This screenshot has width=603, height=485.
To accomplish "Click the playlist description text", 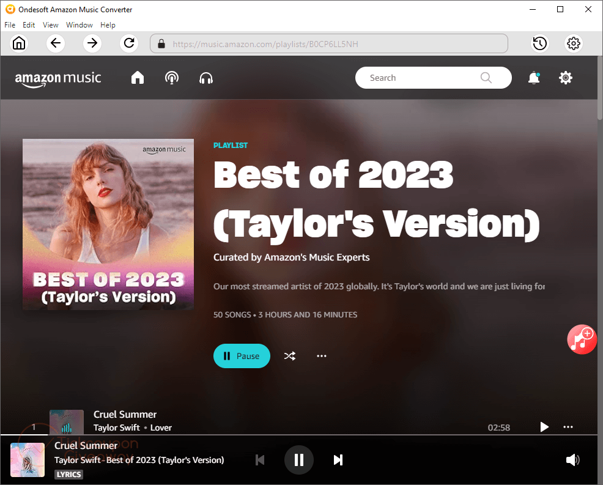I will (x=379, y=287).
